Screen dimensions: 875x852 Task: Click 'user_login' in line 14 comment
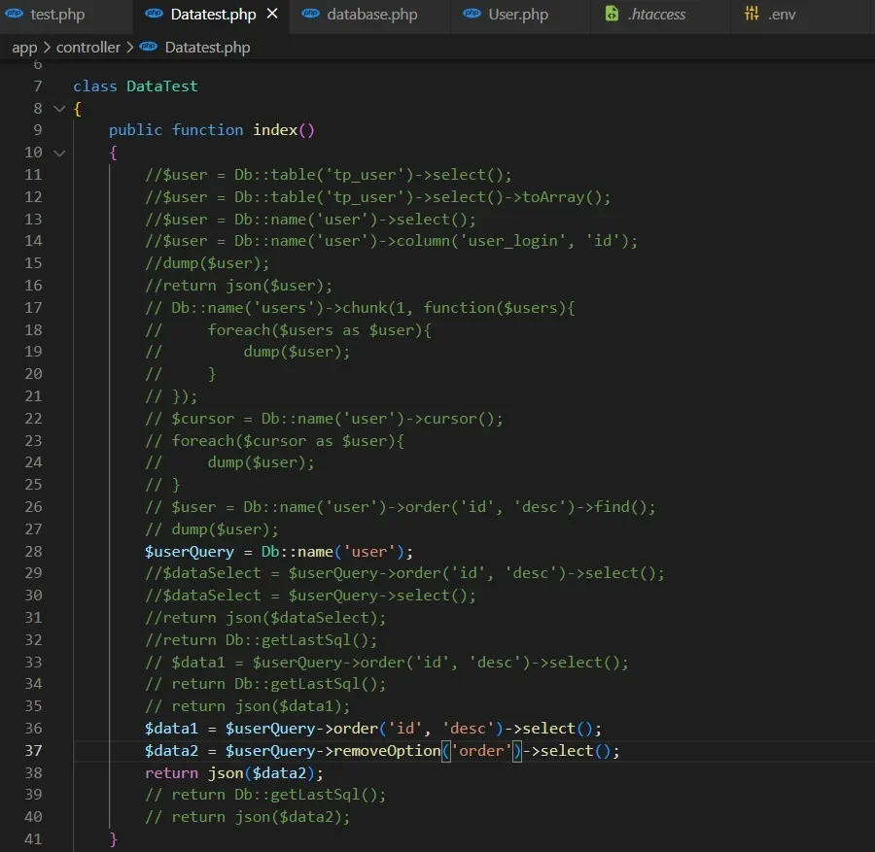tap(512, 241)
